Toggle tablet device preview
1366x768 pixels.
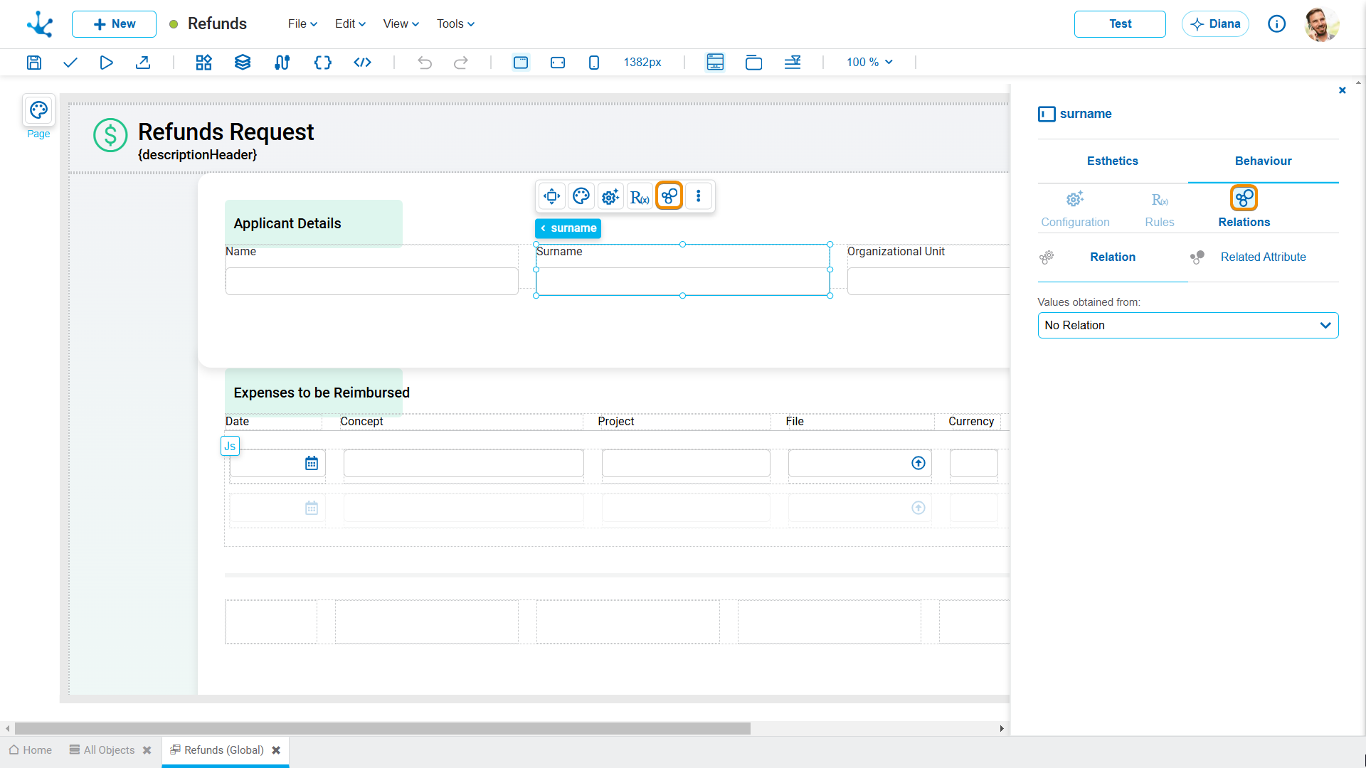558,63
